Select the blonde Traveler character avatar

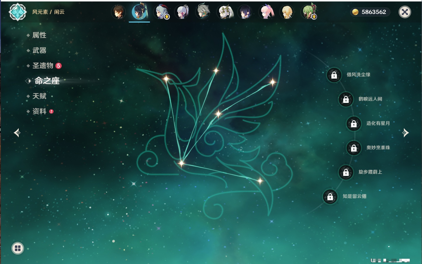pos(287,12)
